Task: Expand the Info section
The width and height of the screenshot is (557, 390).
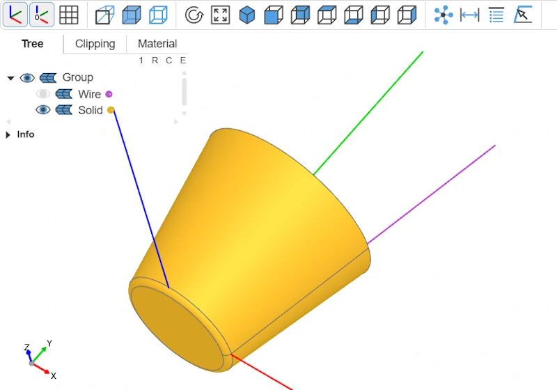Action: click(8, 134)
